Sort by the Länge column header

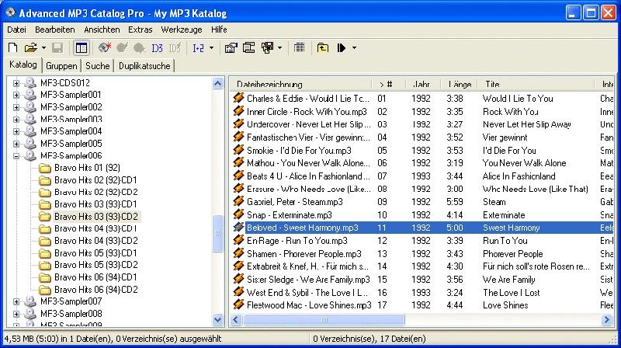click(460, 84)
